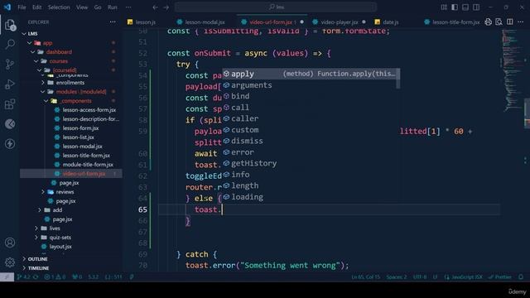The image size is (530, 298).
Task: Open the View menu
Action: (82, 7)
